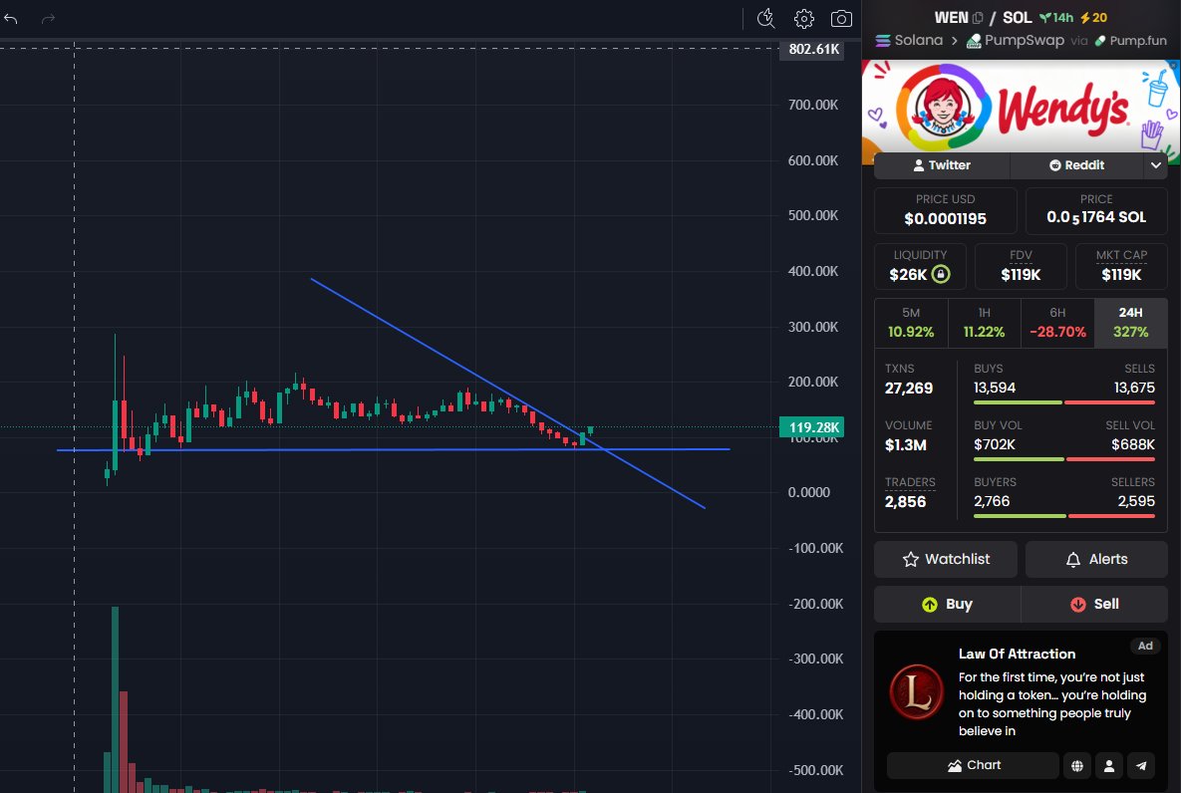1181x793 pixels.
Task: Click the Buy button
Action: [x=947, y=604]
